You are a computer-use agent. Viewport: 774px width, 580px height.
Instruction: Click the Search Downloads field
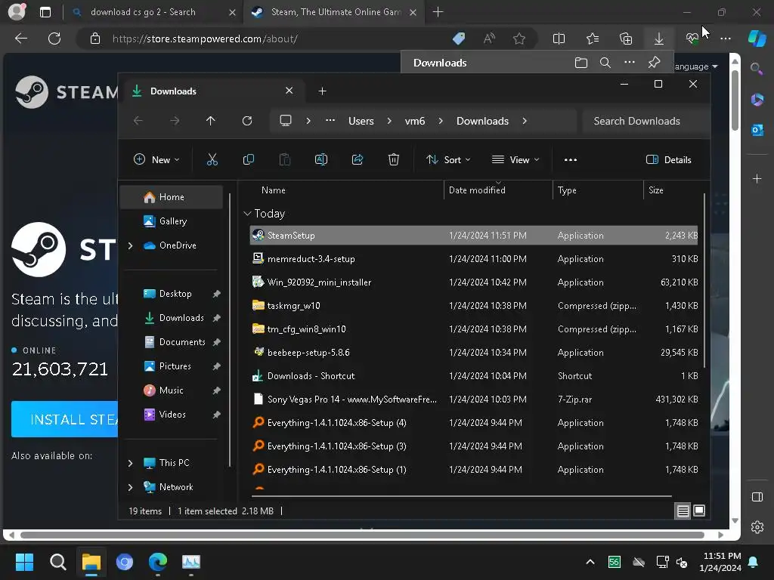point(646,121)
